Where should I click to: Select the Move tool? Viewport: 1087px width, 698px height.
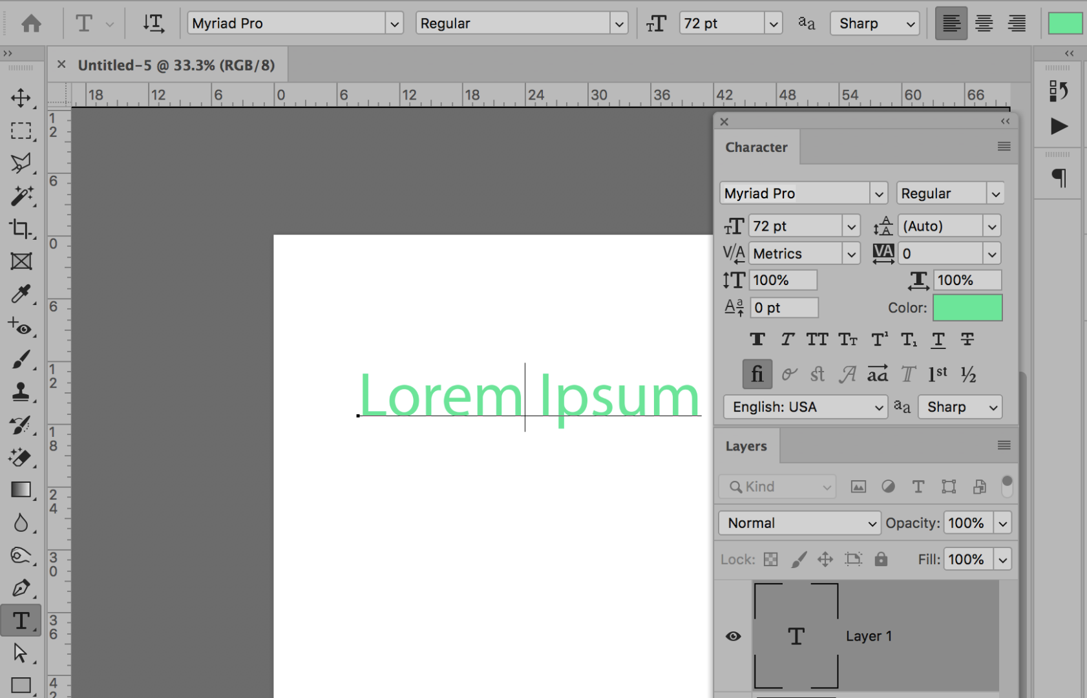point(21,98)
